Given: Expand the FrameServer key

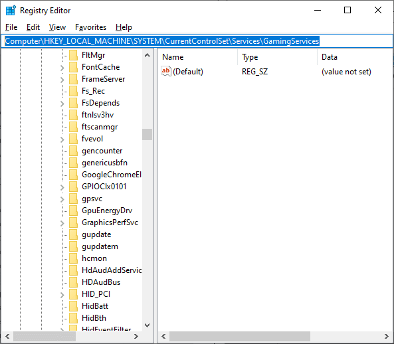Looking at the screenshot, I should pos(62,80).
